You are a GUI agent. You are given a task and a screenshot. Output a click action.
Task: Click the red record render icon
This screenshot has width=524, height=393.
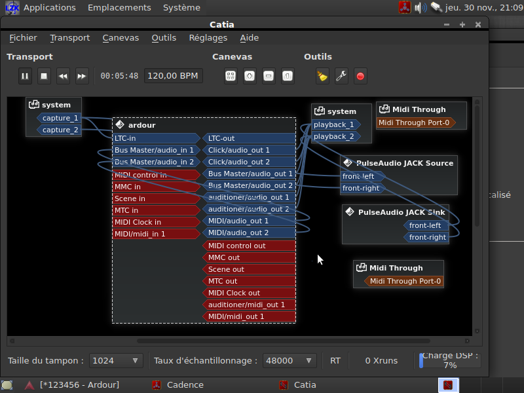(x=360, y=76)
